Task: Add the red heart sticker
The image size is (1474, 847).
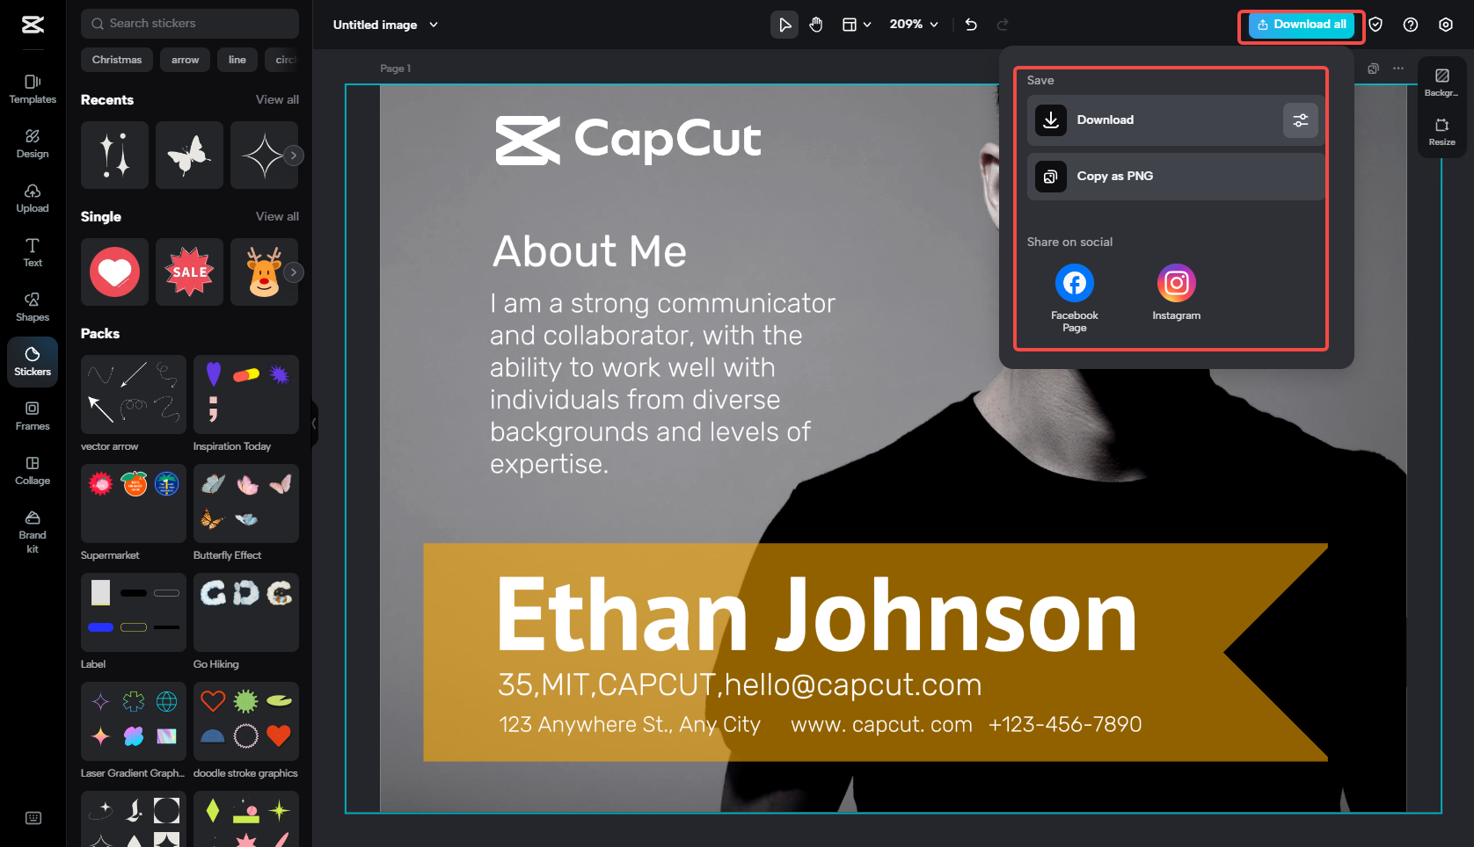Action: pyautogui.click(x=114, y=272)
